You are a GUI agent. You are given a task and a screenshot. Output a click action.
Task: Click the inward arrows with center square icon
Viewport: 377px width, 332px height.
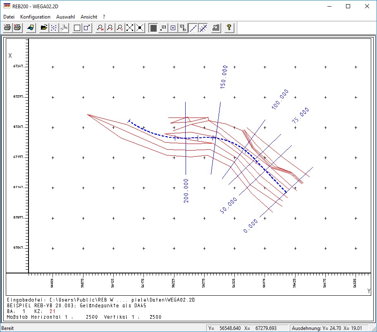(140, 28)
